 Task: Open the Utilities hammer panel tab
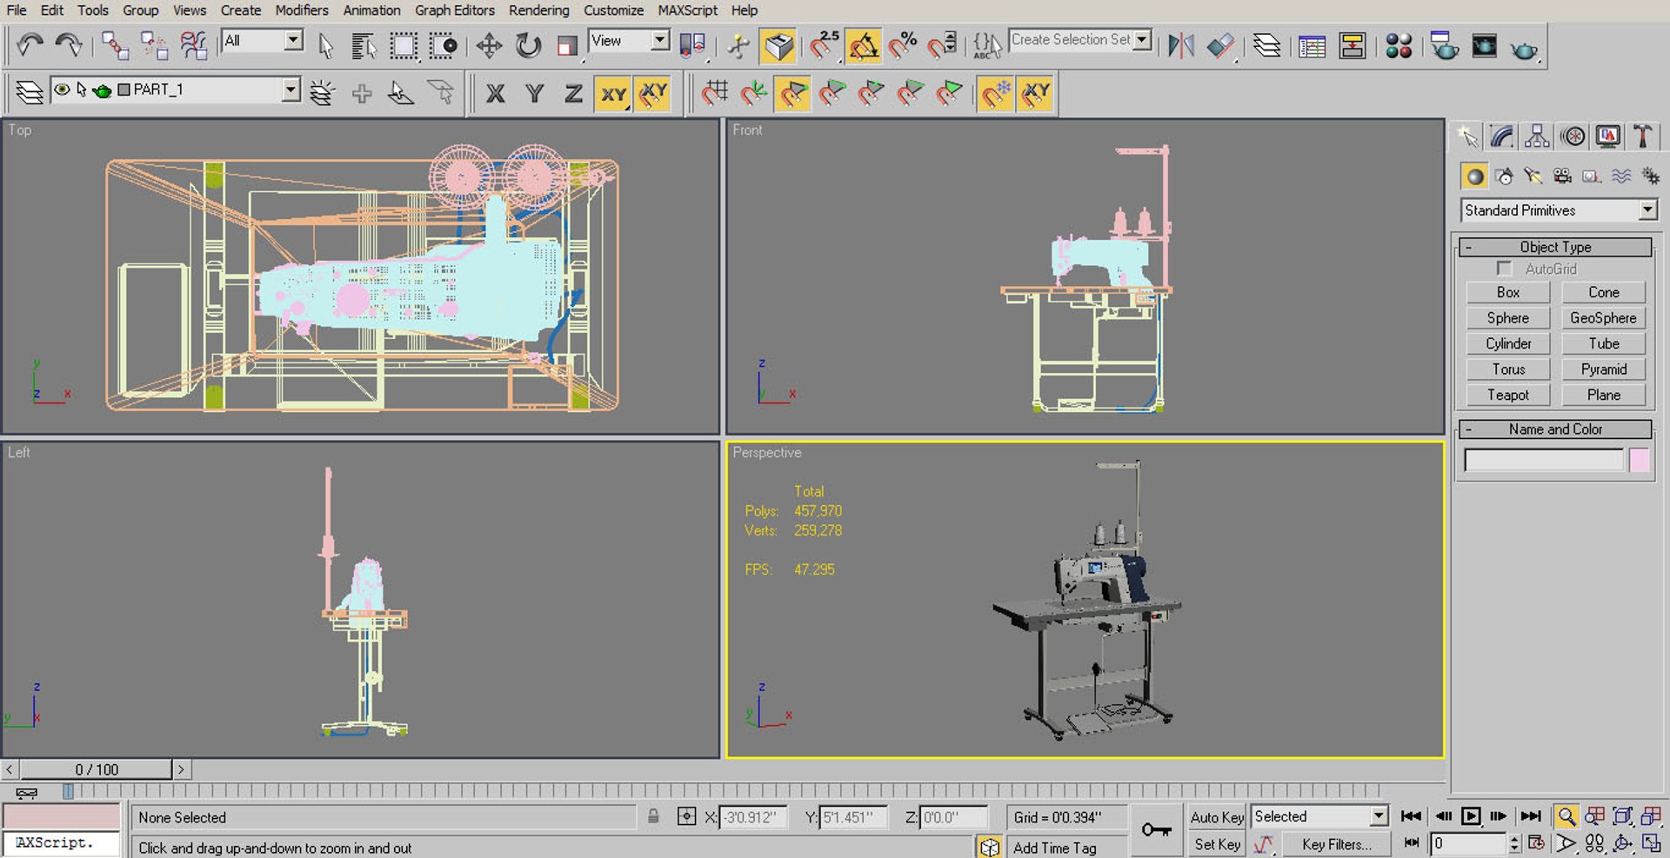1642,136
